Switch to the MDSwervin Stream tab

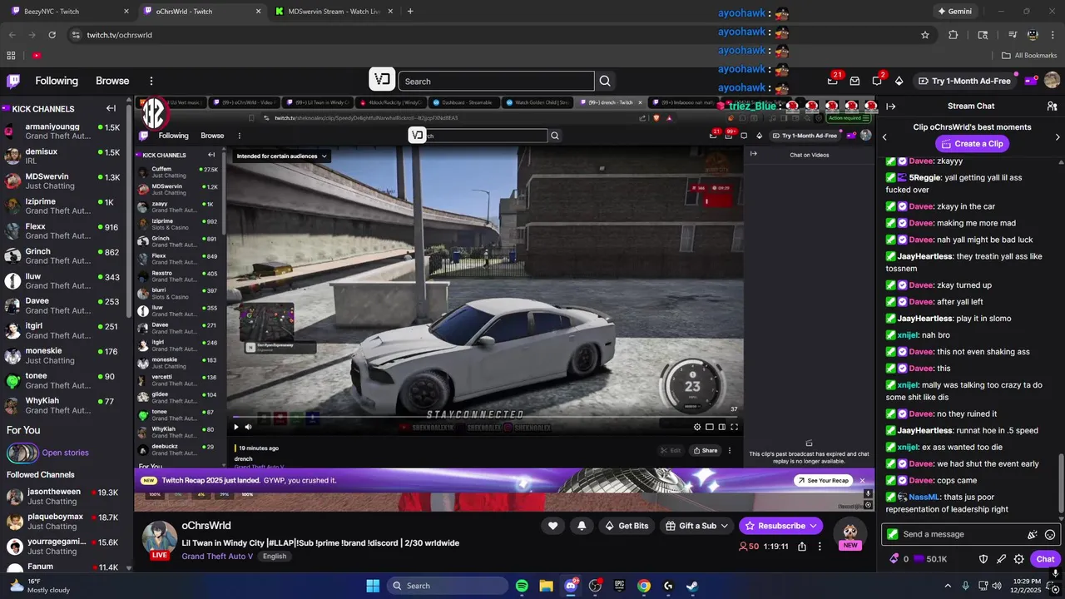point(333,12)
